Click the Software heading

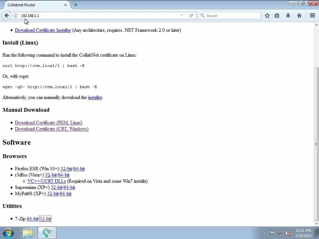[x=17, y=142]
